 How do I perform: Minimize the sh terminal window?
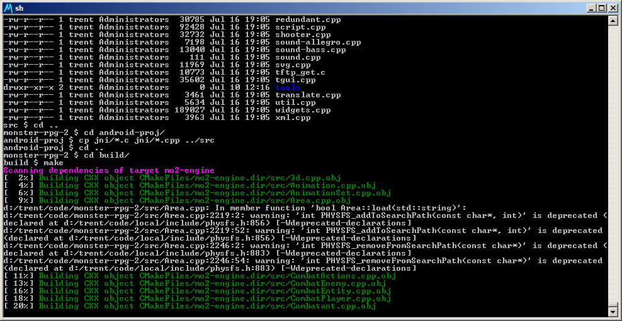click(x=591, y=8)
